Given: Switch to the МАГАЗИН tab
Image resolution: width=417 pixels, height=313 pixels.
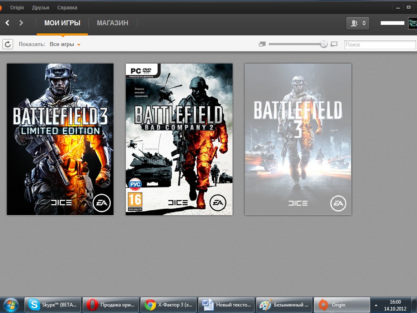Looking at the screenshot, I should (x=112, y=23).
